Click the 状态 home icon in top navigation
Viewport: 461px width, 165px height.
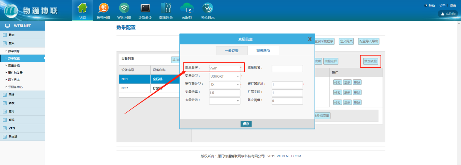point(82,8)
